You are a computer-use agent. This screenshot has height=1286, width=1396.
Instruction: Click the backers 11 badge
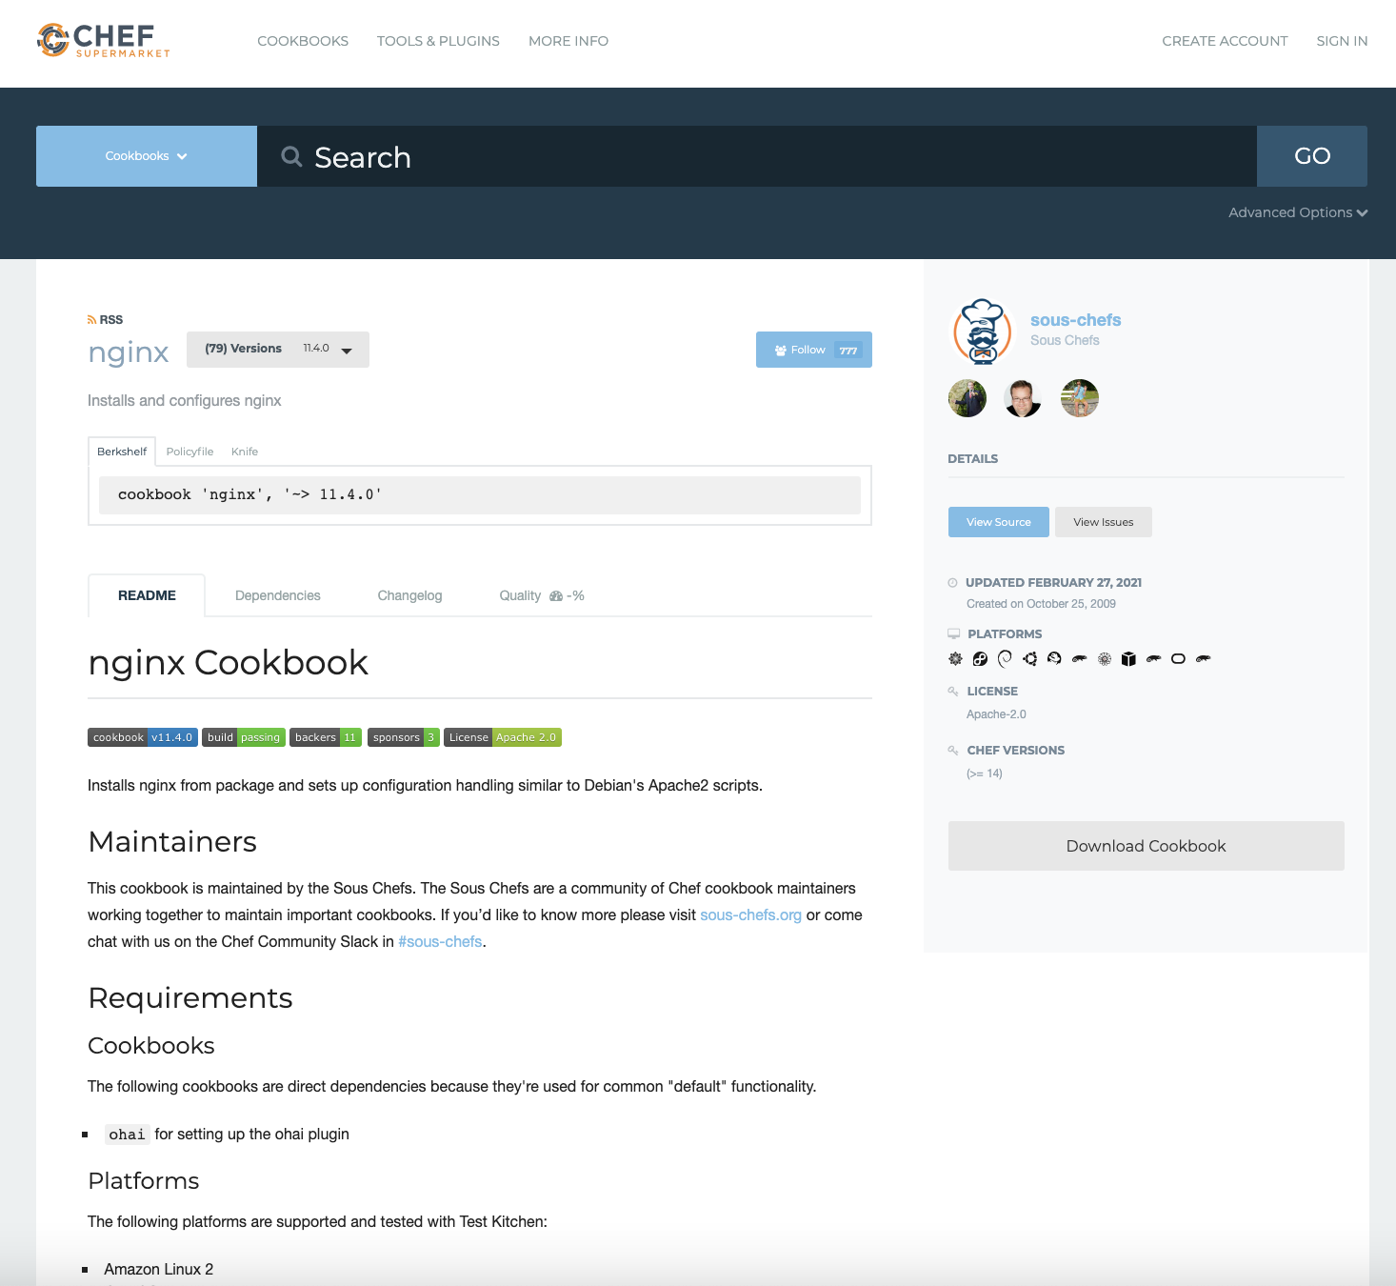(326, 737)
